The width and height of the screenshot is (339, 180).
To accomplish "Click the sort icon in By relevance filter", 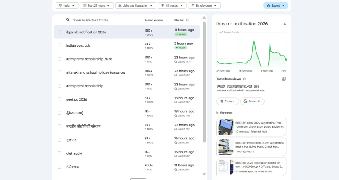I will (193, 5).
